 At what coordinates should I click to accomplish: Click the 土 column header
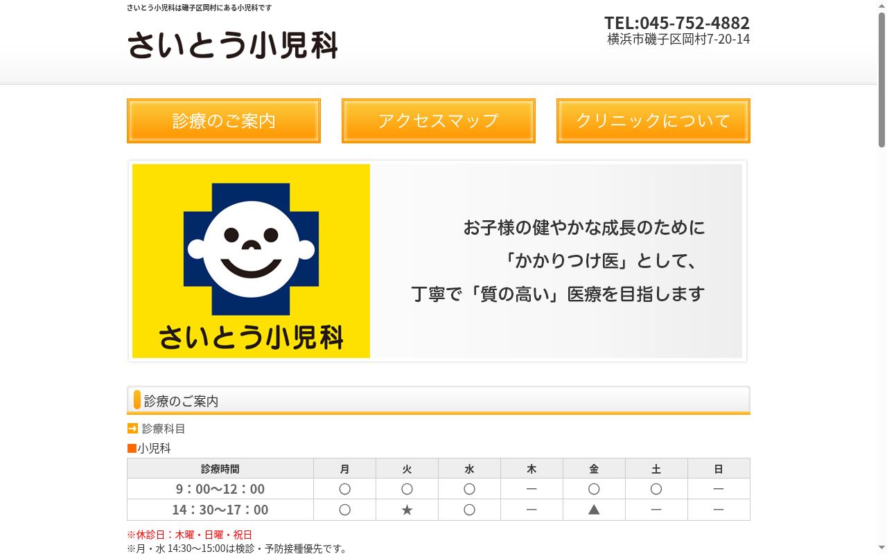click(x=656, y=469)
